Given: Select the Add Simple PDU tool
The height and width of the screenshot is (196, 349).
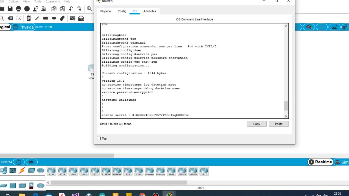Looking at the screenshot, I should [x=72, y=18].
